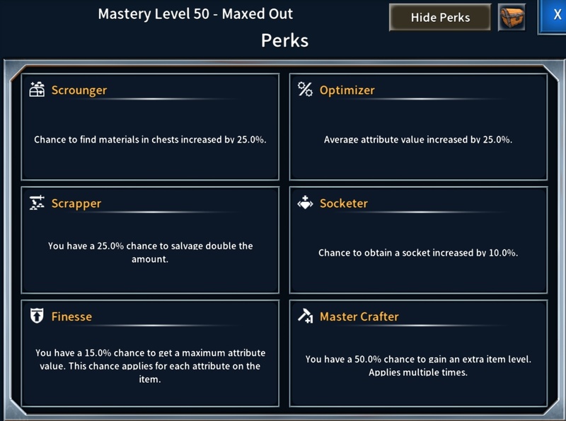Select the Finesse perk title
The width and height of the screenshot is (566, 421).
(x=71, y=316)
